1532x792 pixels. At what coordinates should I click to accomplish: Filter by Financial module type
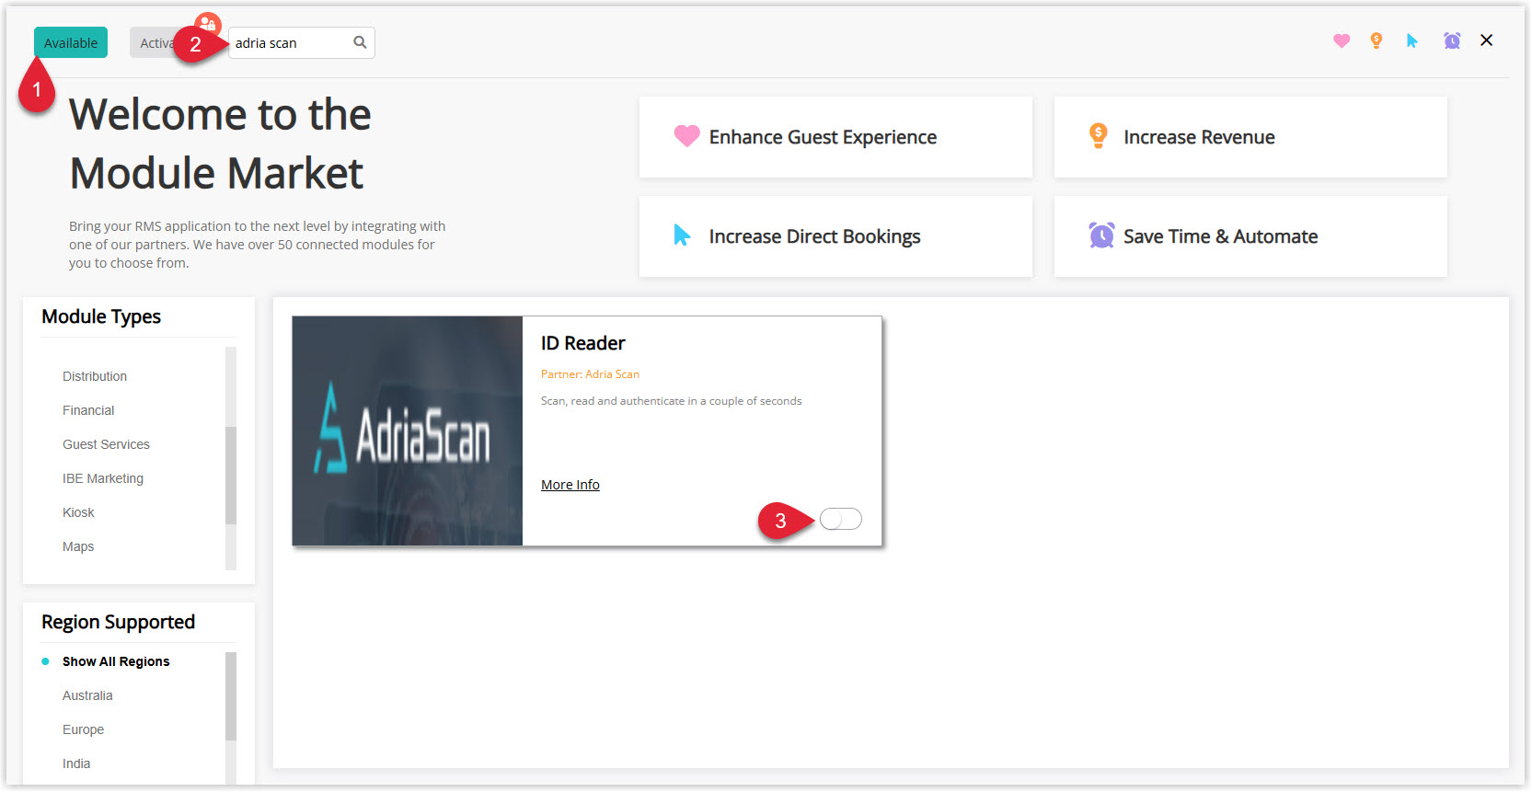coord(88,410)
